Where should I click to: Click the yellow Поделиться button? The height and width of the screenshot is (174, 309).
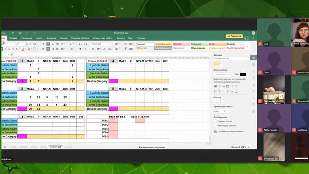pos(235,36)
